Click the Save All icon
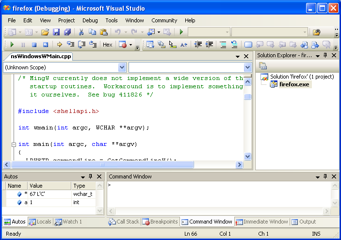341x240 pixels. [x=67, y=32]
